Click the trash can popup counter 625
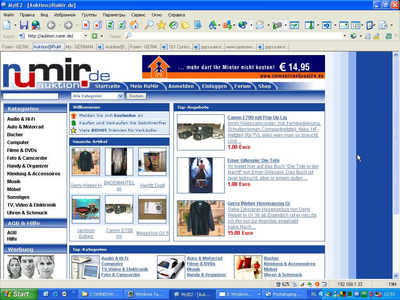The width and height of the screenshot is (400, 300). click(283, 284)
